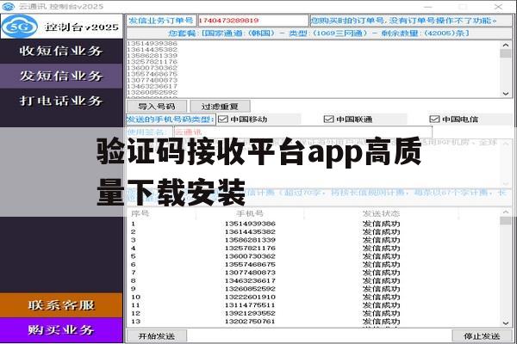Select table row with 13586281339
The width and height of the screenshot is (517, 344).
(314, 240)
